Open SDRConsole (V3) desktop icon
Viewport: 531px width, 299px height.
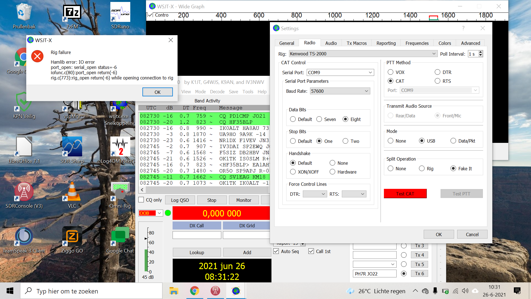pyautogui.click(x=24, y=192)
